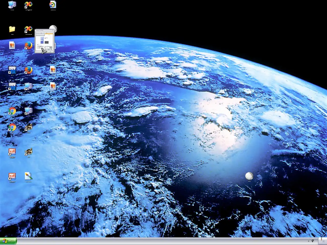The width and height of the screenshot is (327, 245).
Task: Open Visual Studio shortcut beside My Computer
Action: [28, 5]
